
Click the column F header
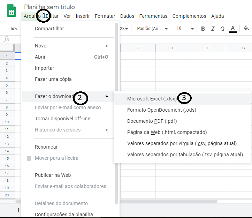coord(208,48)
